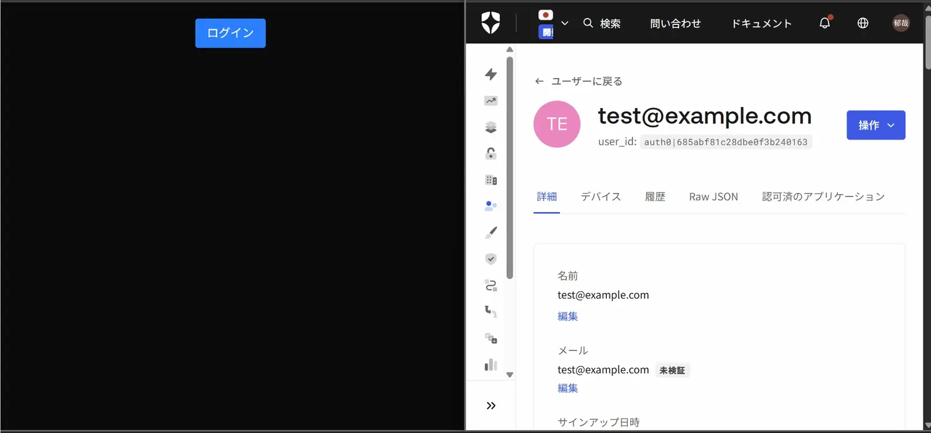The width and height of the screenshot is (931, 433).
Task: Click the blue ログイン button
Action: coord(230,33)
